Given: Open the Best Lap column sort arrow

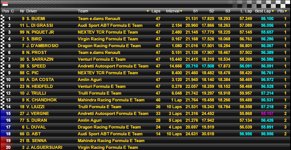Looking at the screenshot, I should [x=273, y=11].
